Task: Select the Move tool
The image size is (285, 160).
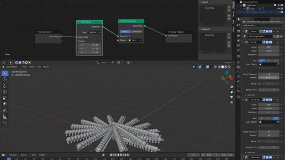Action: [5, 86]
